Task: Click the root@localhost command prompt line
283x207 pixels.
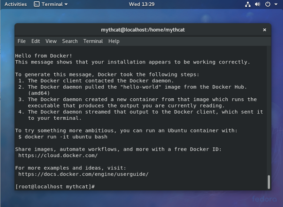Action: click(55, 187)
